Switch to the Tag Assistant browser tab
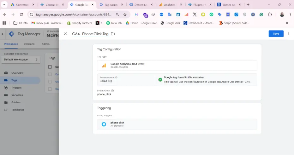Viewport: 294px width, 155px height. [x=111, y=5]
